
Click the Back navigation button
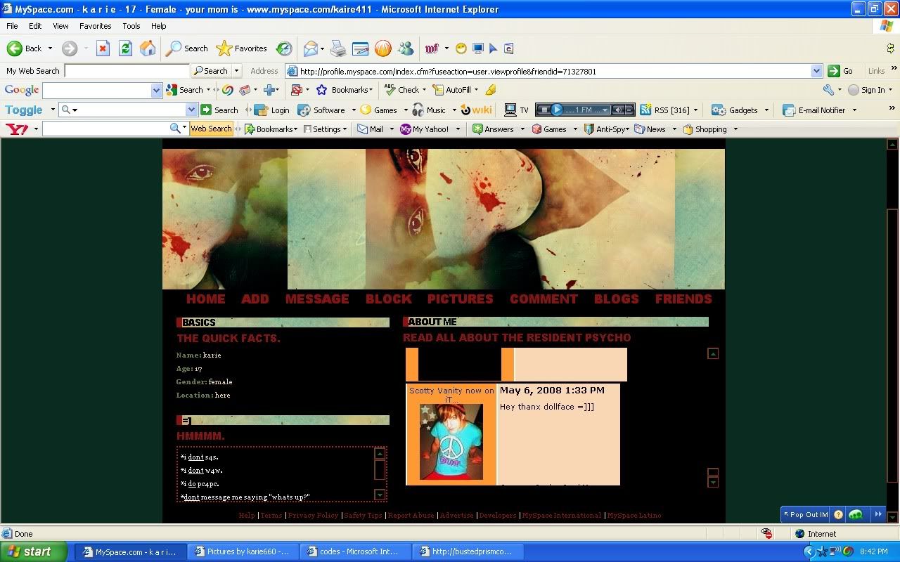(x=25, y=48)
